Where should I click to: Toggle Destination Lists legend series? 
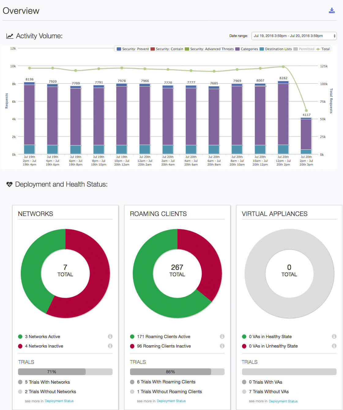pyautogui.click(x=276, y=49)
